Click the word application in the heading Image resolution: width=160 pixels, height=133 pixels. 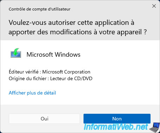[112, 23]
